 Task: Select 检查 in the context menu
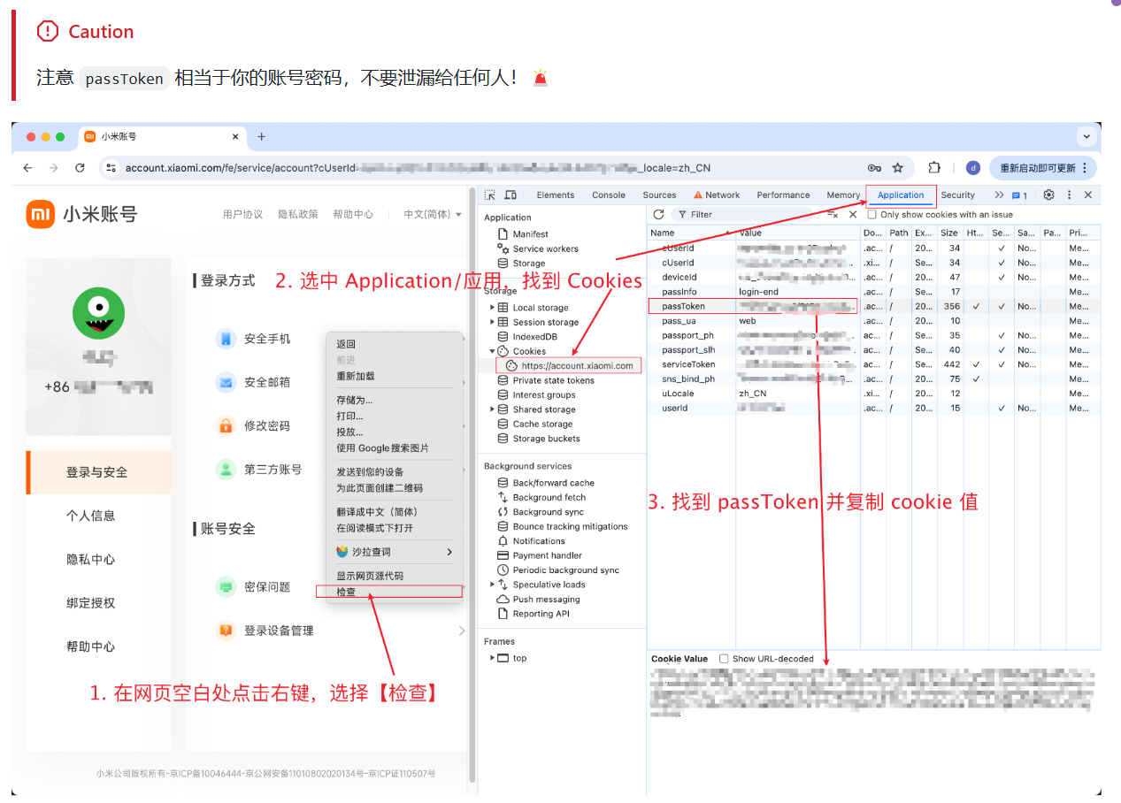click(x=346, y=592)
